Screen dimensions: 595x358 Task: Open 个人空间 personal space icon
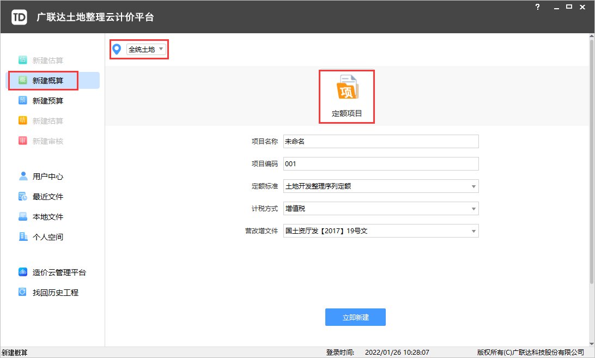pyautogui.click(x=23, y=236)
